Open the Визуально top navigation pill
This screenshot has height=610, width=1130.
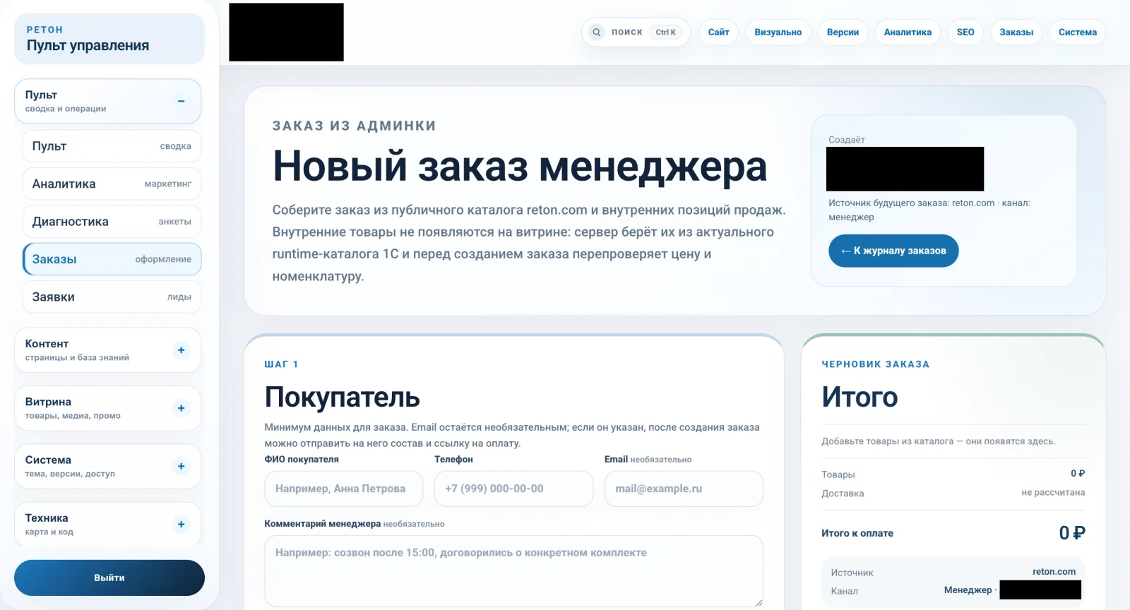point(778,32)
